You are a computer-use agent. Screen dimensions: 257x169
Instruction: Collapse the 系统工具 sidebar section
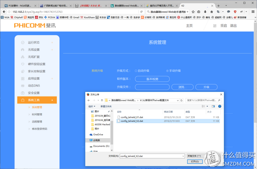(x=52, y=100)
